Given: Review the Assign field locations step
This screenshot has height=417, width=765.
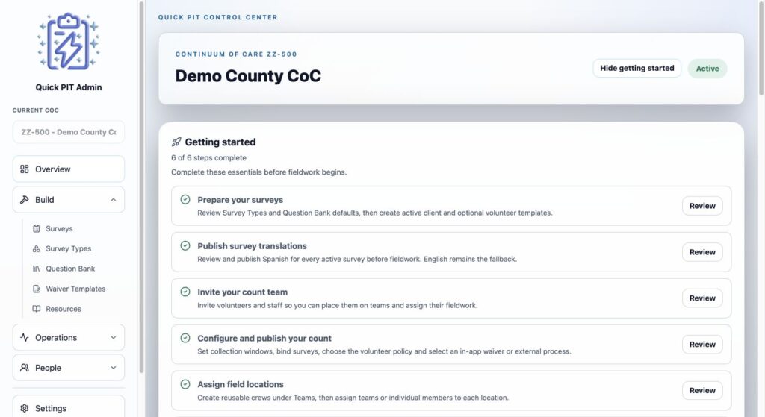Looking at the screenshot, I should pyautogui.click(x=702, y=391).
